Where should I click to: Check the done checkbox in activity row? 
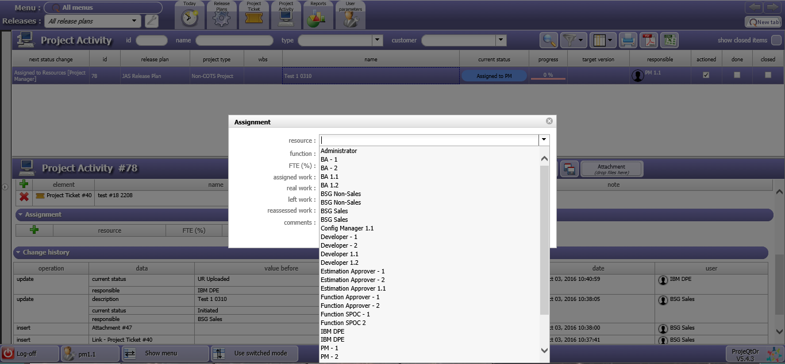(x=737, y=75)
